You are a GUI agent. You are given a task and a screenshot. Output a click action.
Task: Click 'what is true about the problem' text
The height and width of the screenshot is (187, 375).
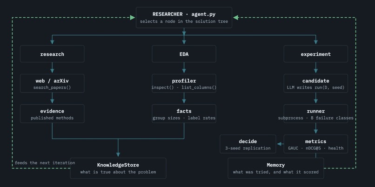118,172
